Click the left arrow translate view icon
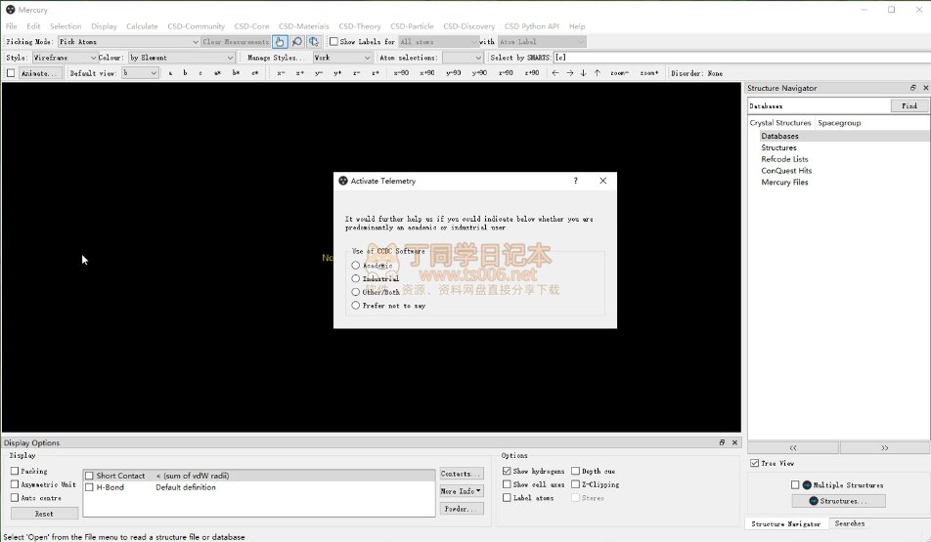 point(555,73)
